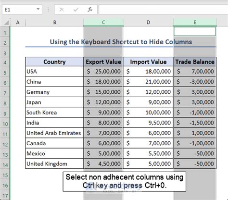Click the Name Box showing E1
Image resolution: width=228 pixels, height=200 pixels.
tap(22, 10)
